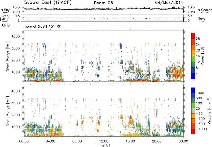Screen dimensions: 212x147
Task: Click the "N.Search" legend label
Action: pyautogui.click(x=205, y=10)
